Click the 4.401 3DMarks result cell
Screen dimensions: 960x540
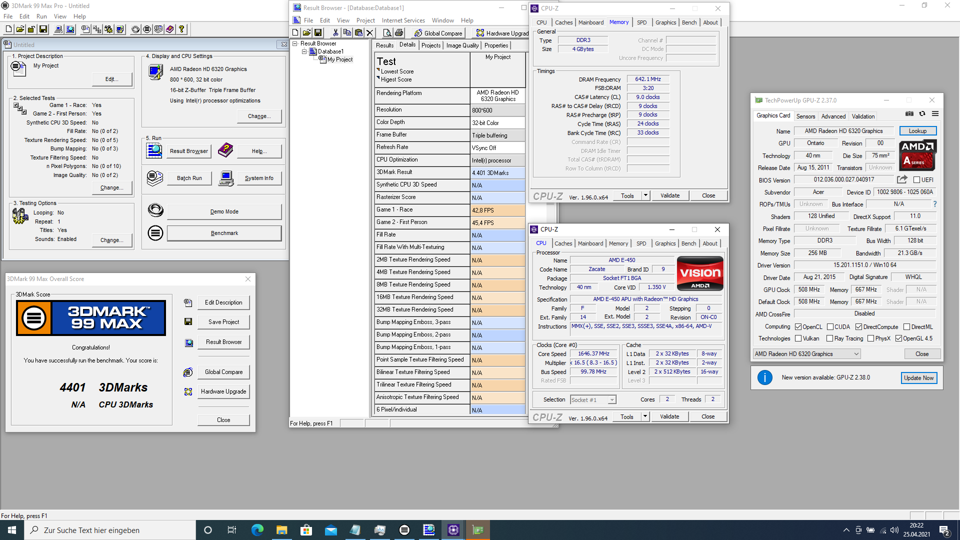pos(497,173)
